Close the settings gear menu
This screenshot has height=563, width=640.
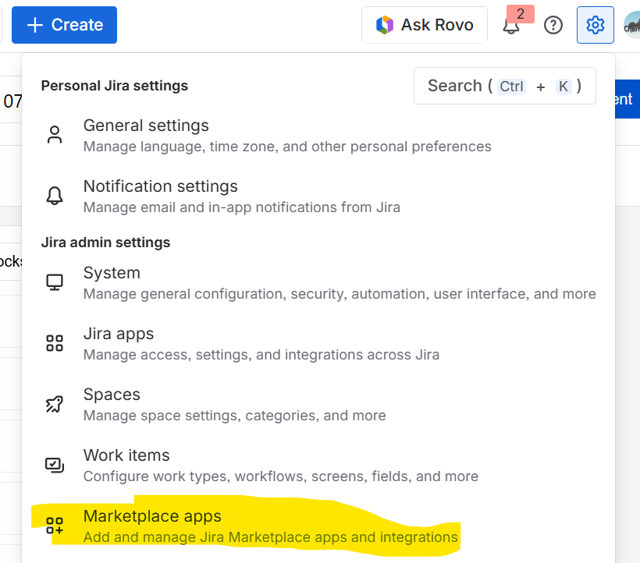[x=595, y=25]
